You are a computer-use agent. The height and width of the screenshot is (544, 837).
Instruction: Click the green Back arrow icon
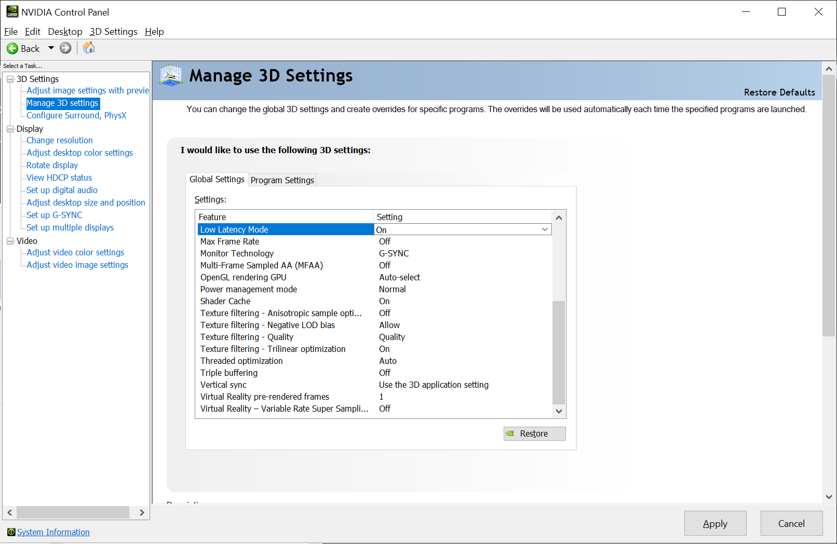tap(12, 48)
